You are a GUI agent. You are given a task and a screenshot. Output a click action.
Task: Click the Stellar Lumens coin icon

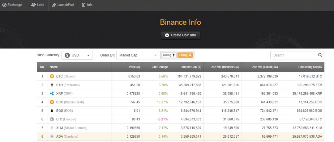pyautogui.click(x=52, y=128)
